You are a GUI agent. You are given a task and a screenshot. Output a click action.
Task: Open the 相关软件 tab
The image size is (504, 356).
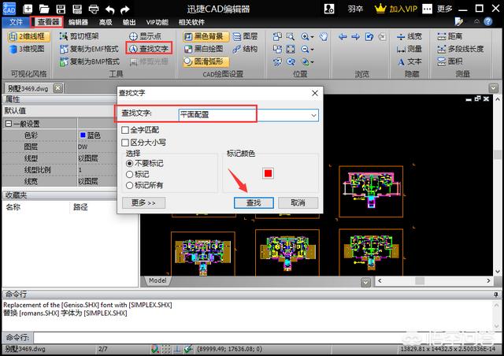191,22
